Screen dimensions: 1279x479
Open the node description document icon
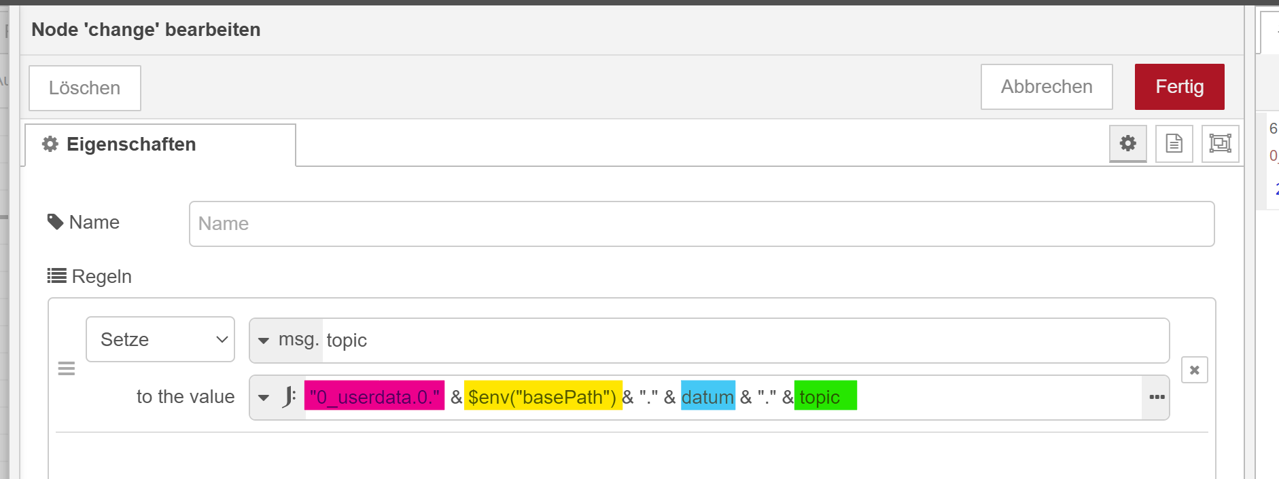[x=1174, y=143]
